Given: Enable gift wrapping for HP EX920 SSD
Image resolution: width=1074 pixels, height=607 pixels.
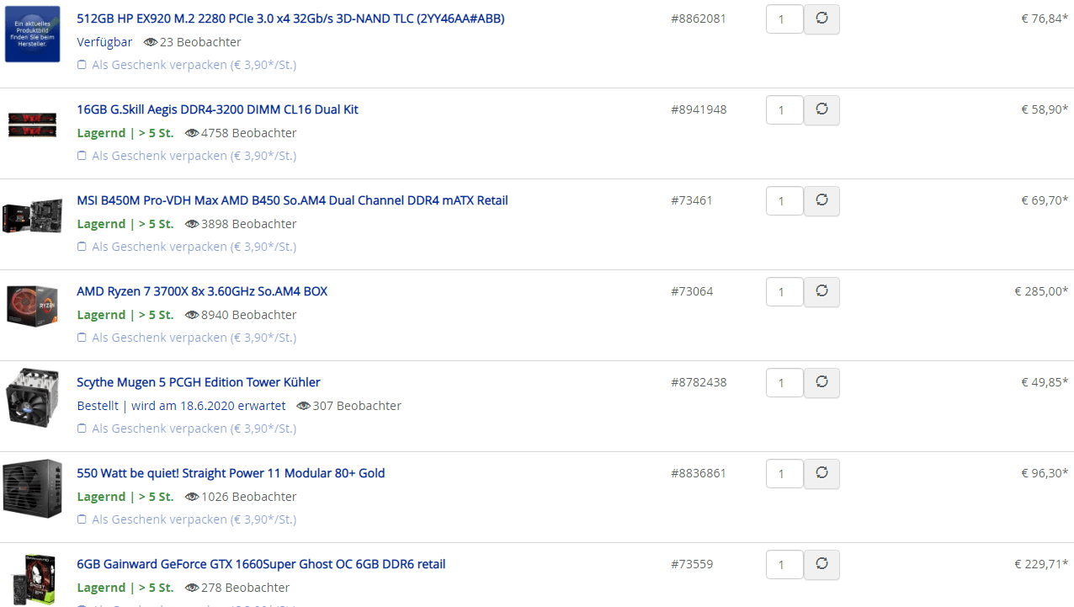Looking at the screenshot, I should 82,65.
